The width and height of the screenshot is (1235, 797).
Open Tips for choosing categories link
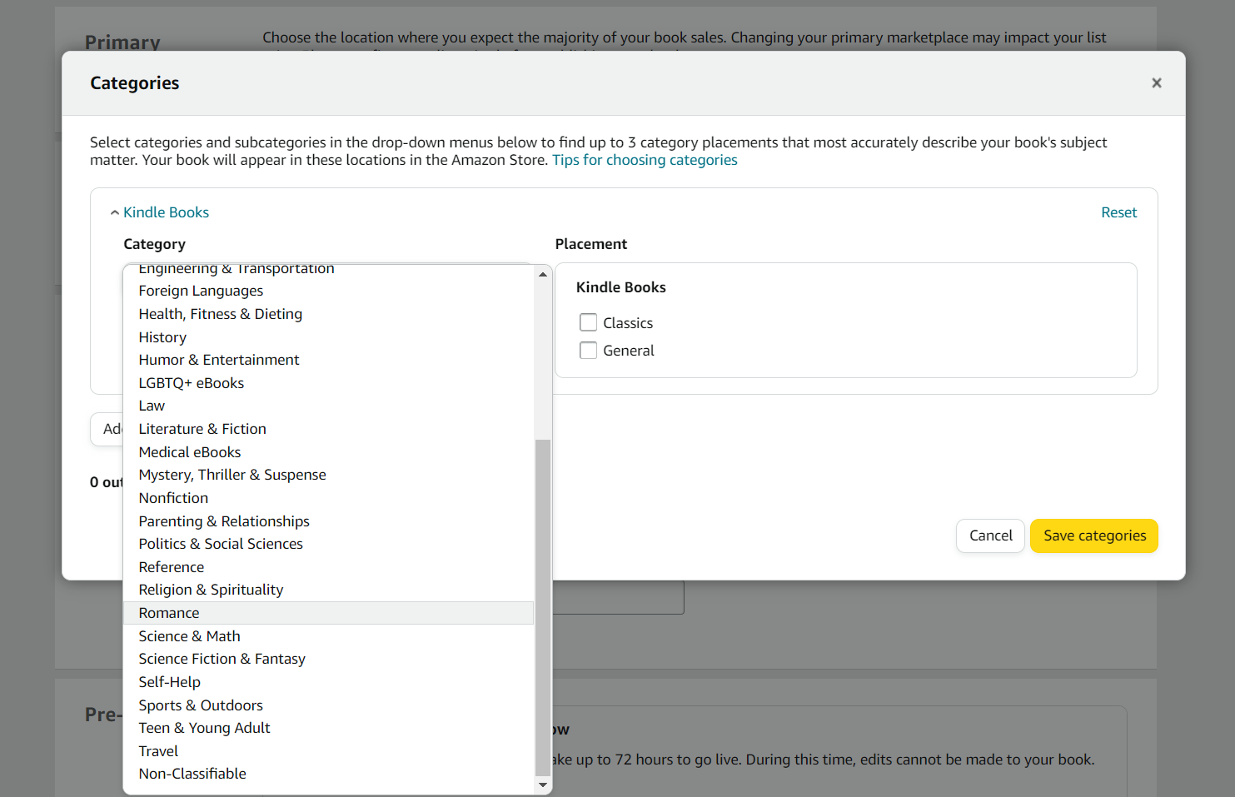point(645,160)
